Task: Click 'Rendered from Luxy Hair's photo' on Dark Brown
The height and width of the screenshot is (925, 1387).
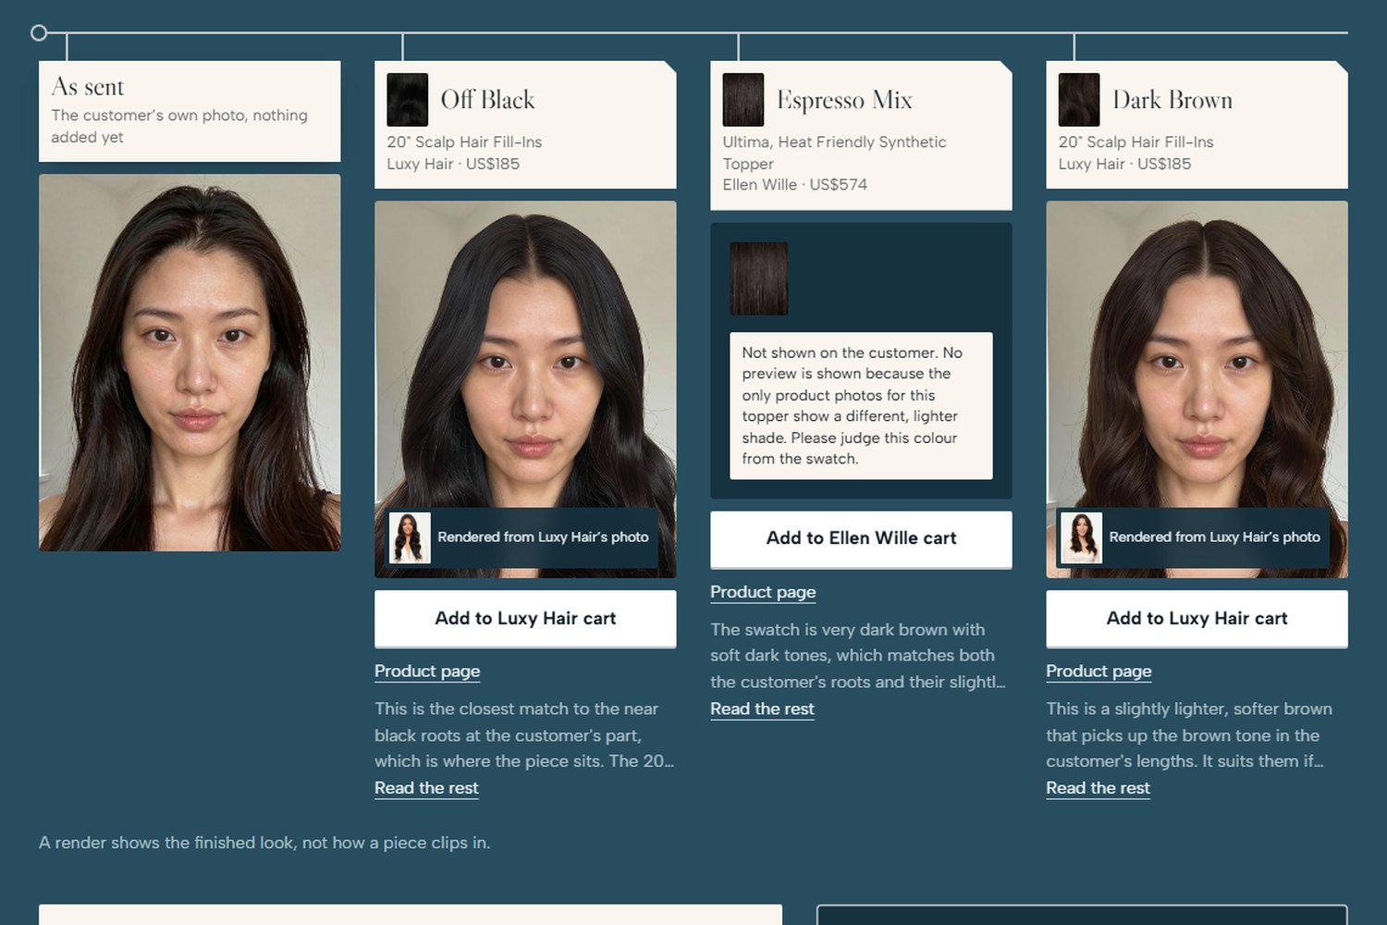Action: 1214,537
